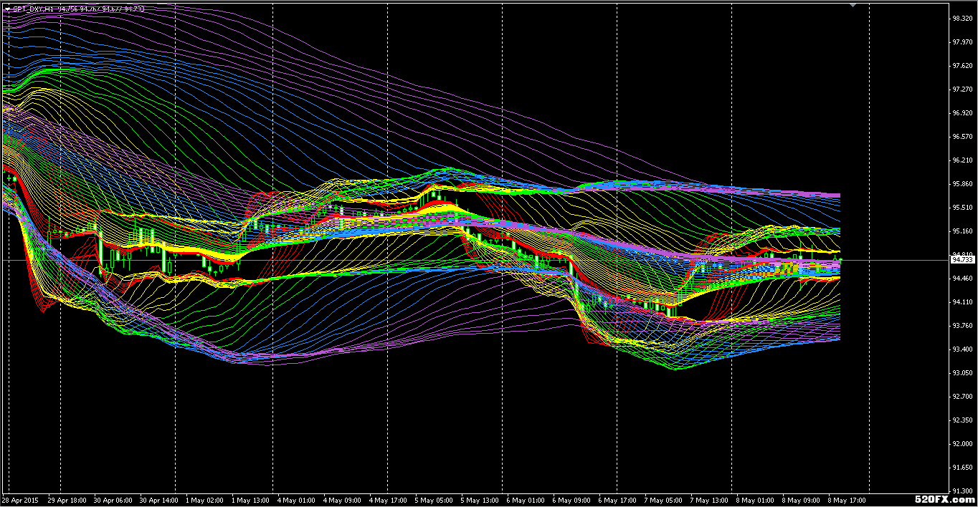The width and height of the screenshot is (978, 507).
Task: Click price level 96.210 on the axis
Action: pyautogui.click(x=963, y=160)
